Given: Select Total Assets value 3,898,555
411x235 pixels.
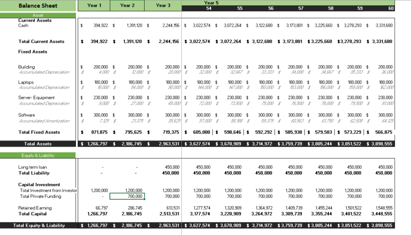Looking at the screenshot, I should pyautogui.click(x=382, y=144).
